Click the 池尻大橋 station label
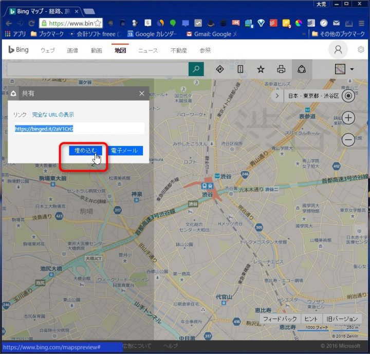The height and width of the screenshot is (354, 370). tap(51, 269)
